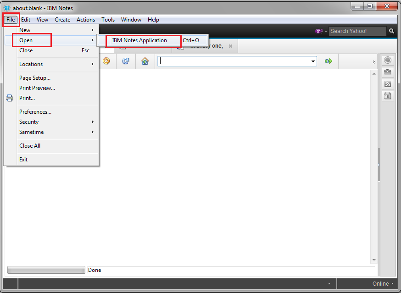The height and width of the screenshot is (293, 401).
Task: Click the IBM Notes title bar icon
Action: pos(7,8)
